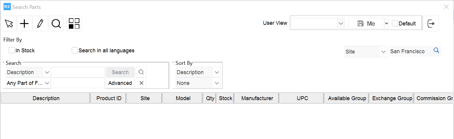Click the four-squares grid view icon
The width and height of the screenshot is (454, 139).
click(74, 24)
